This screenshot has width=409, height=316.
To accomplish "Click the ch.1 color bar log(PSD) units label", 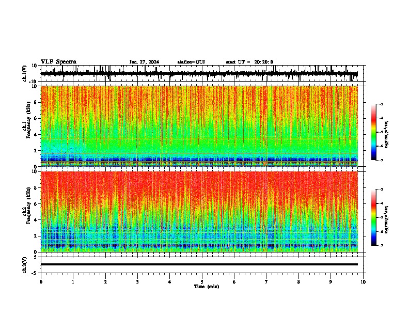I will tap(387, 134).
